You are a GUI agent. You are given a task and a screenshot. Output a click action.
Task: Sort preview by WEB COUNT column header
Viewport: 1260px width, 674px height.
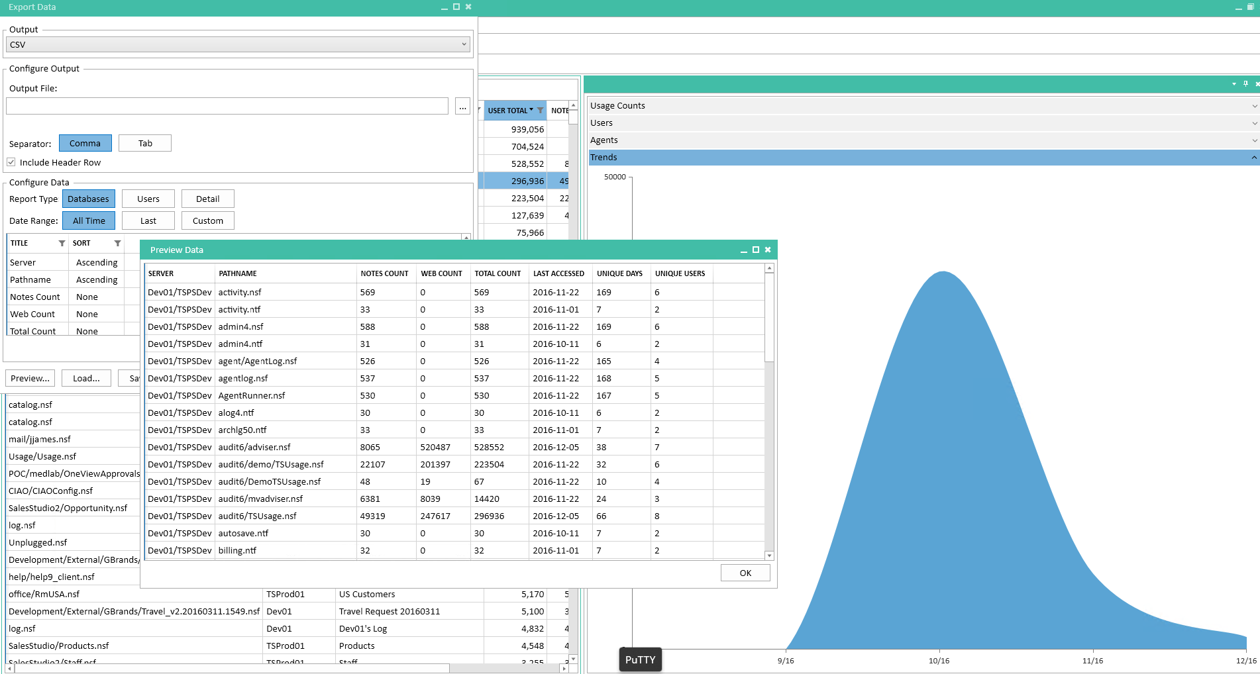pyautogui.click(x=441, y=273)
